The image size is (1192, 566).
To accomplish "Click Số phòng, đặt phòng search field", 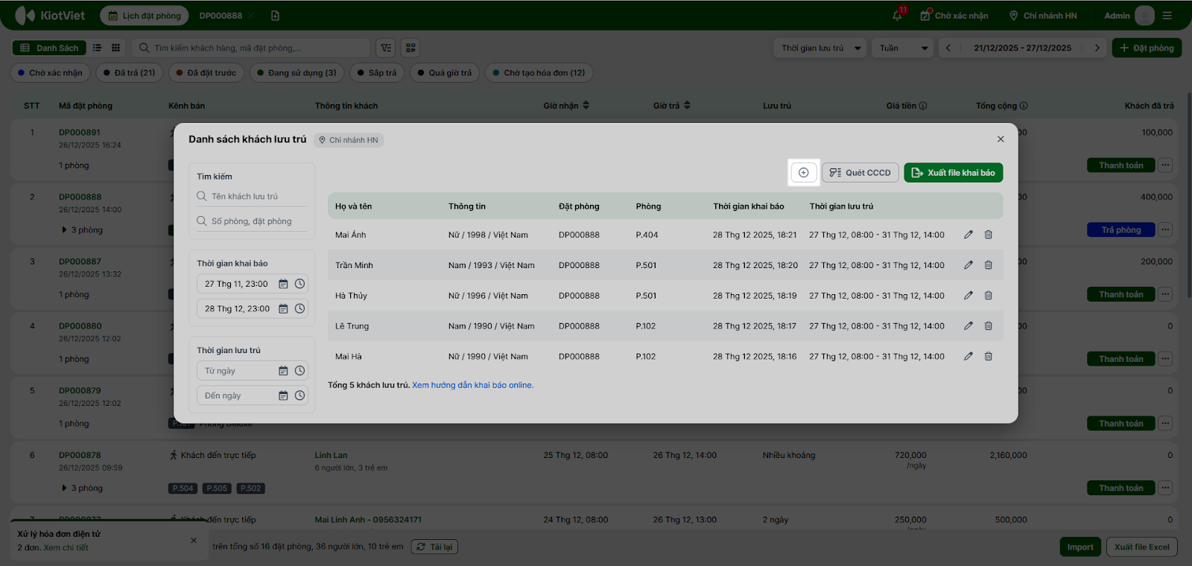I will [x=253, y=221].
